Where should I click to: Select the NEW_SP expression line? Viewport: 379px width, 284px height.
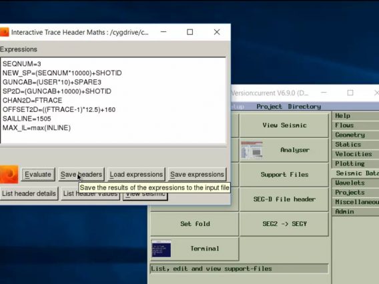tap(62, 73)
